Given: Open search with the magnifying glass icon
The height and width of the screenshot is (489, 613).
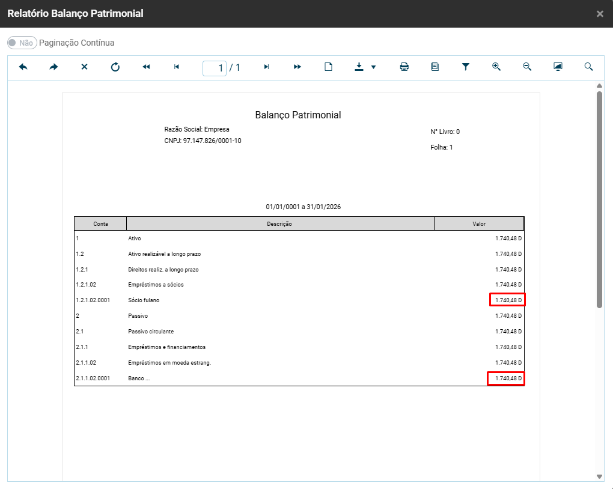Looking at the screenshot, I should [x=588, y=67].
